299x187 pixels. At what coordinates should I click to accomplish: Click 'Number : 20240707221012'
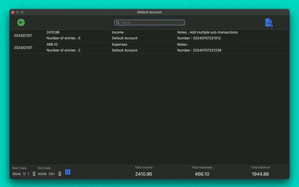pos(199,38)
